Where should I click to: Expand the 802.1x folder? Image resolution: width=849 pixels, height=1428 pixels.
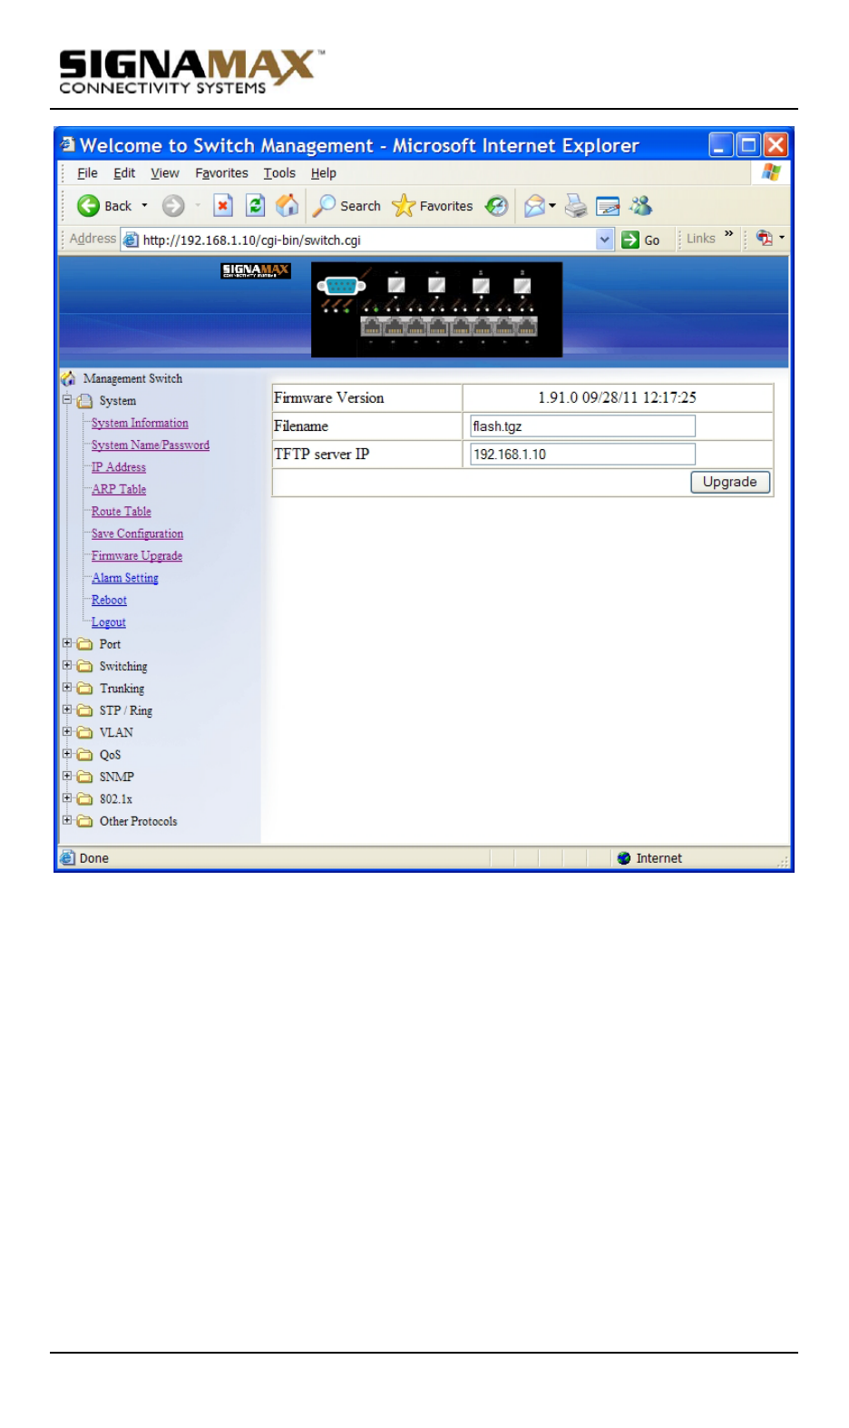click(67, 798)
